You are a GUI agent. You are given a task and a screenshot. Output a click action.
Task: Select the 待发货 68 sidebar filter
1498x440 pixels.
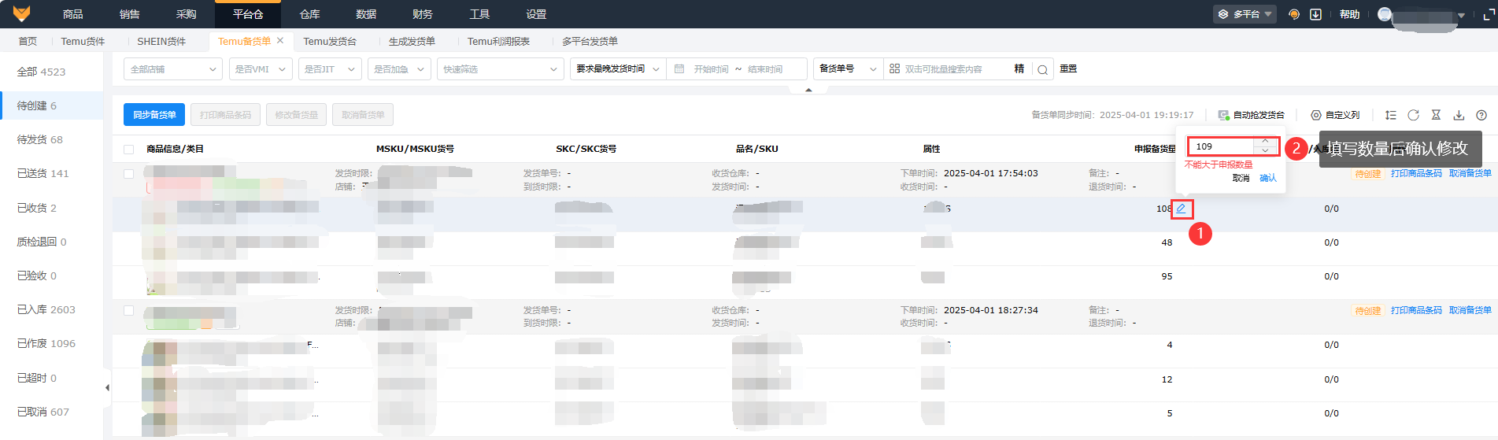tap(51, 139)
